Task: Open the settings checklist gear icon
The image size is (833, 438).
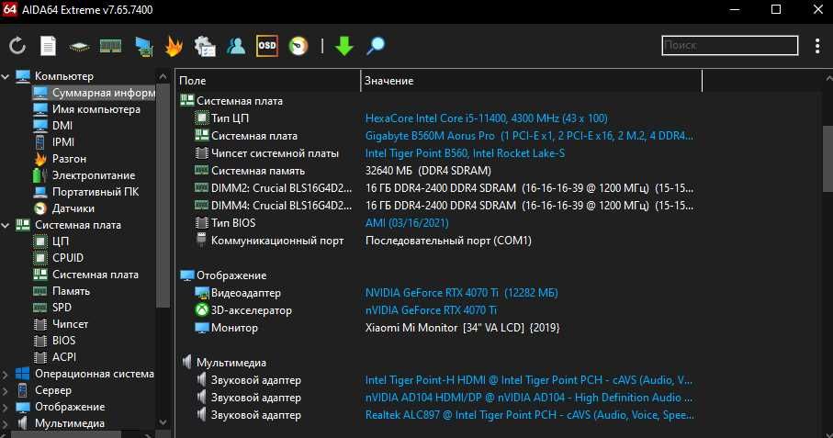Action: (205, 46)
